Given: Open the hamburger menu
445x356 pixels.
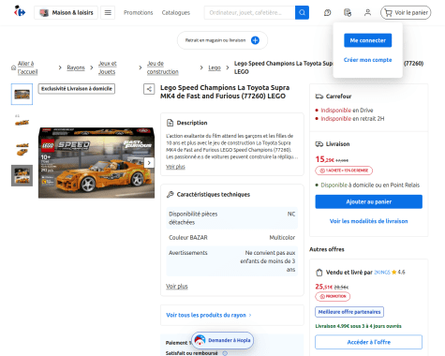Looking at the screenshot, I should pos(108,12).
